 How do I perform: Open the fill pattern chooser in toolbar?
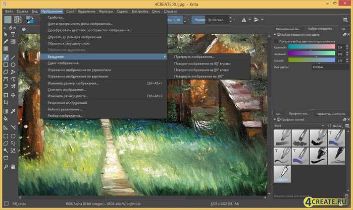pos(18,20)
